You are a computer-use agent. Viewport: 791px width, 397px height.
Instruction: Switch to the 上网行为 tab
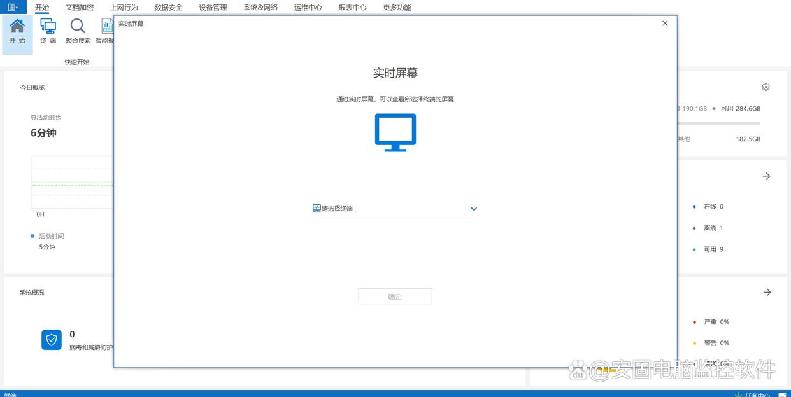tap(124, 8)
